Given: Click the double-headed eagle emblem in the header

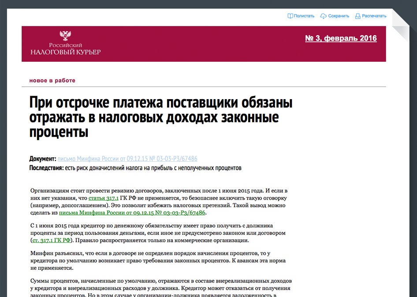Looking at the screenshot, I should (65, 36).
